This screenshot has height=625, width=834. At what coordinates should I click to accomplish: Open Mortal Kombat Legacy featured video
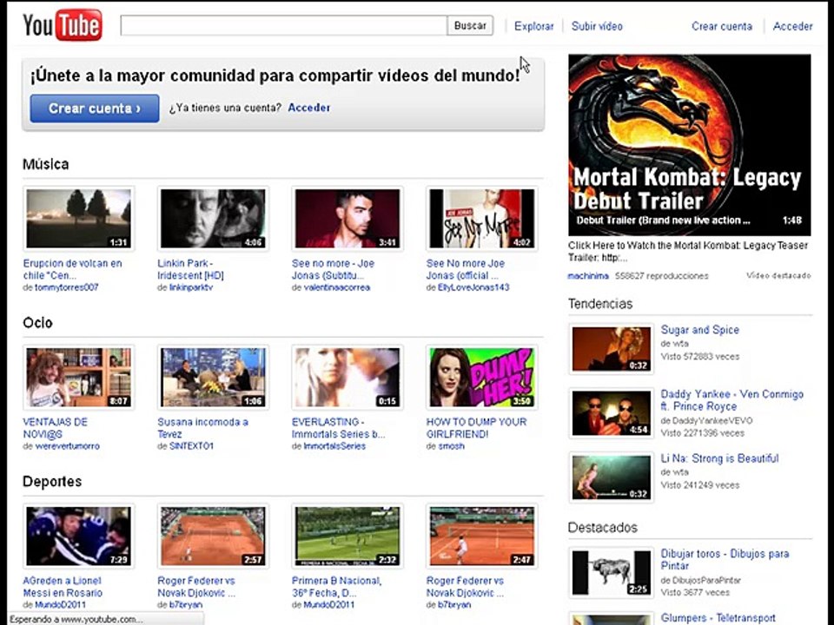[689, 145]
